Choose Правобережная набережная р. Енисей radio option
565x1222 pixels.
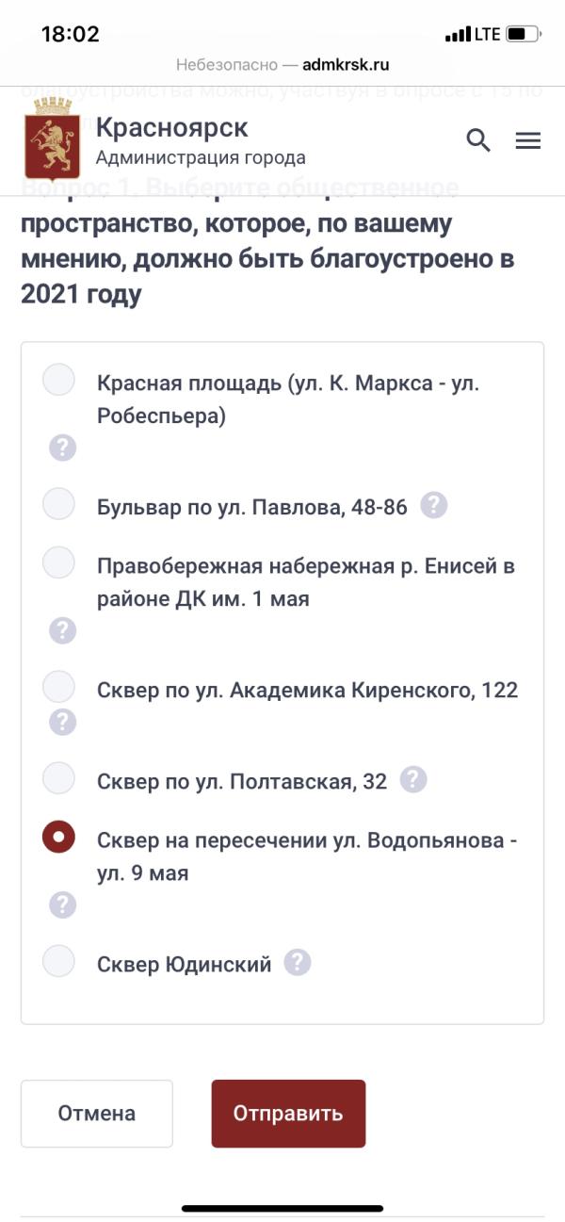pos(58,562)
